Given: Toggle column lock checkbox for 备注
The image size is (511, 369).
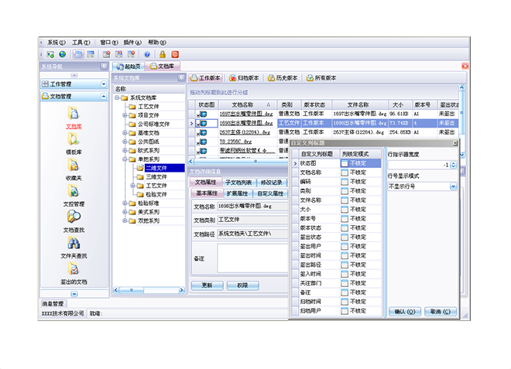Looking at the screenshot, I should coord(345,293).
